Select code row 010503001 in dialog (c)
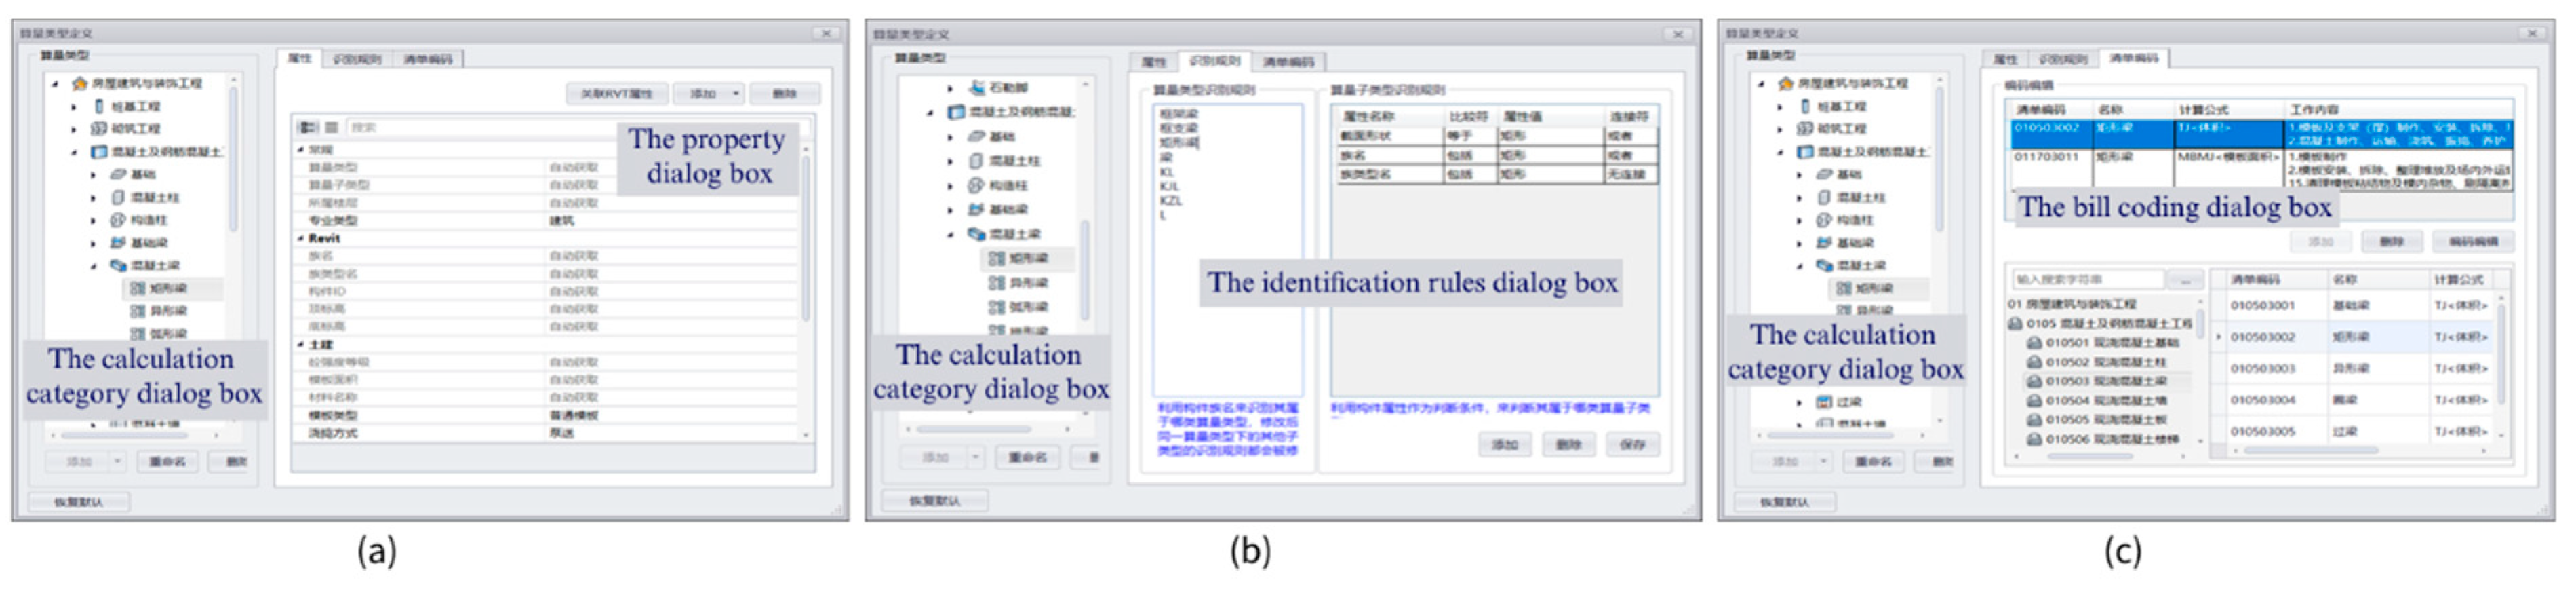 pos(2362,305)
